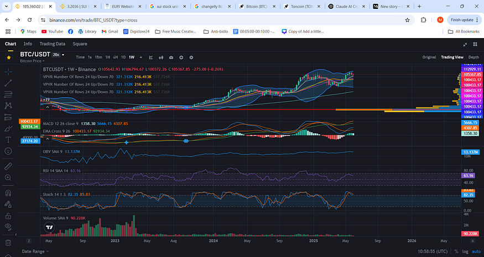Select the Original chart view
Screen dimensions: 484x257
coord(429,57)
